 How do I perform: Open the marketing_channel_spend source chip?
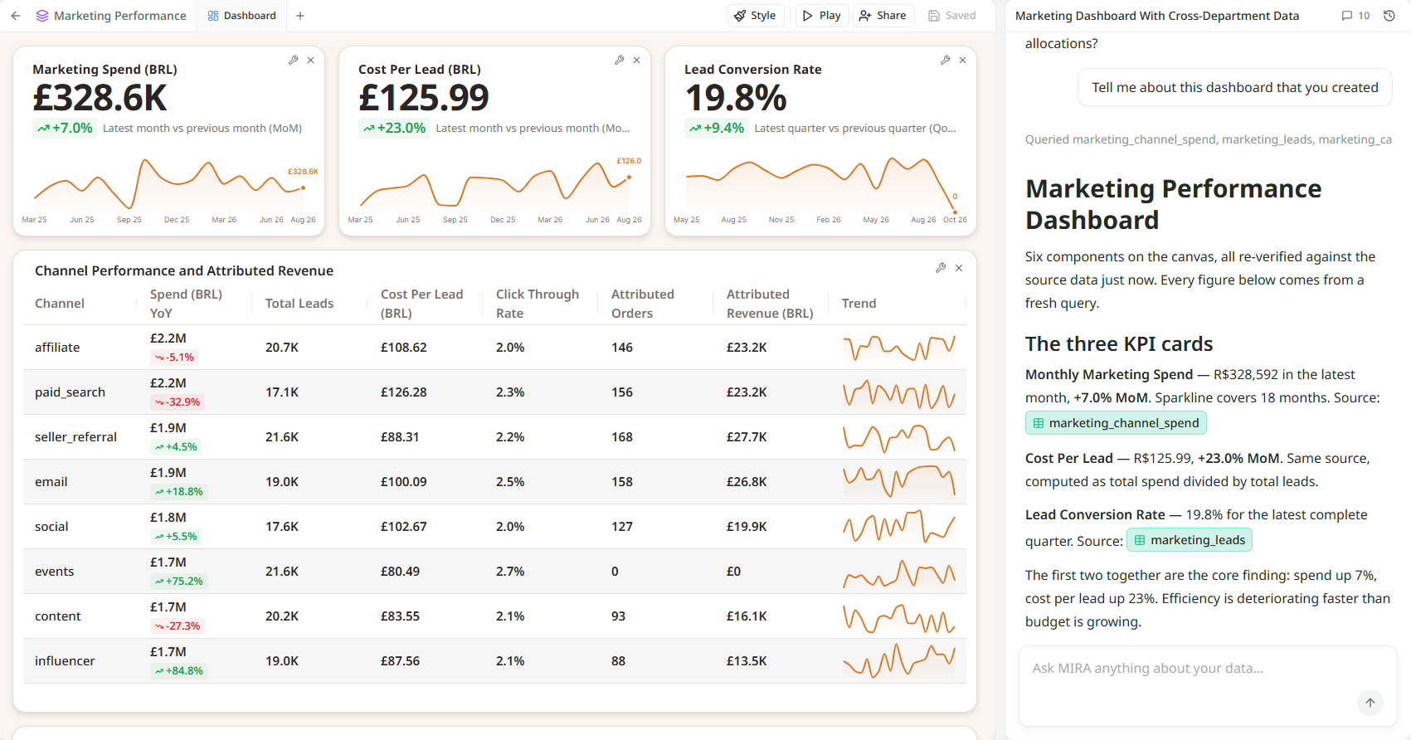(x=1116, y=423)
